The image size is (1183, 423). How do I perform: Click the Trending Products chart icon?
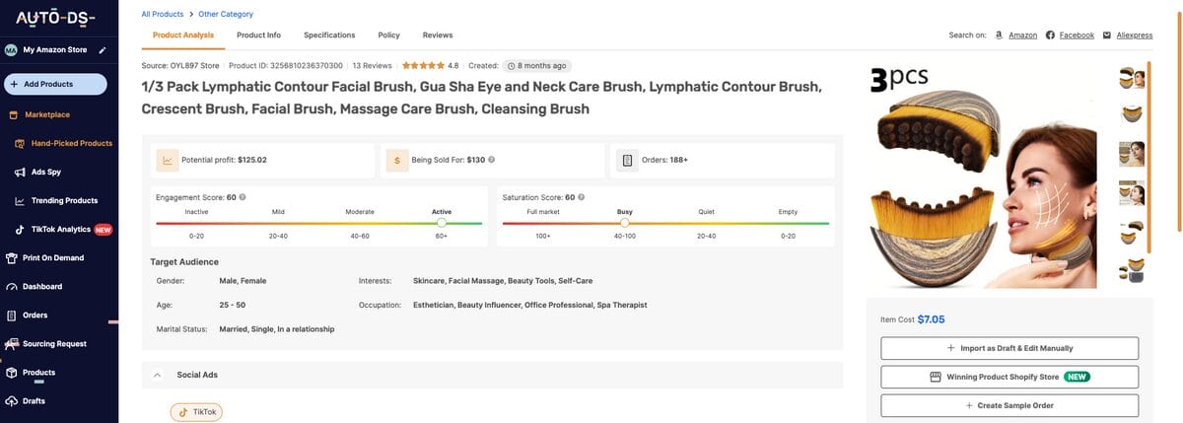point(20,200)
